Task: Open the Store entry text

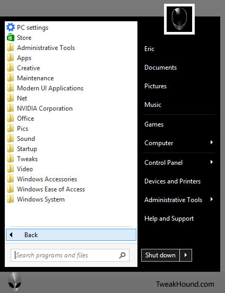Action: pos(24,38)
